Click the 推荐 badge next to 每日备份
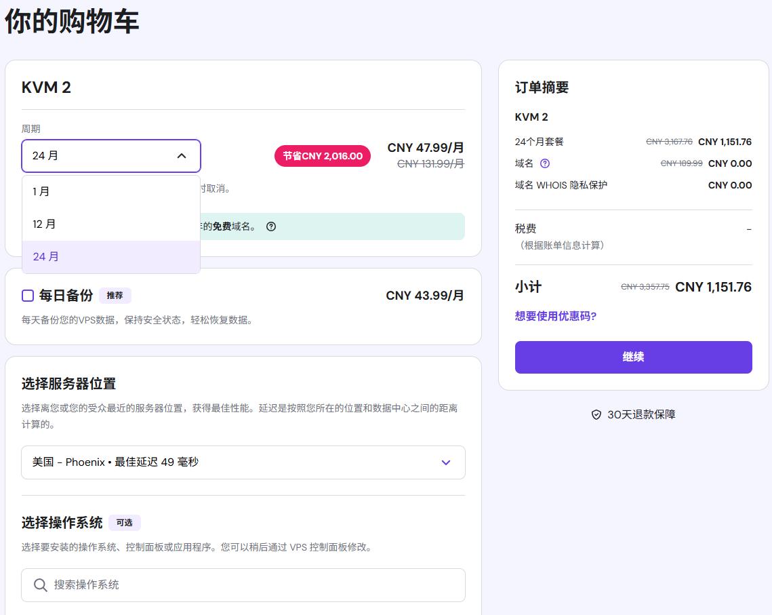The height and width of the screenshot is (615, 772). pyautogui.click(x=115, y=295)
